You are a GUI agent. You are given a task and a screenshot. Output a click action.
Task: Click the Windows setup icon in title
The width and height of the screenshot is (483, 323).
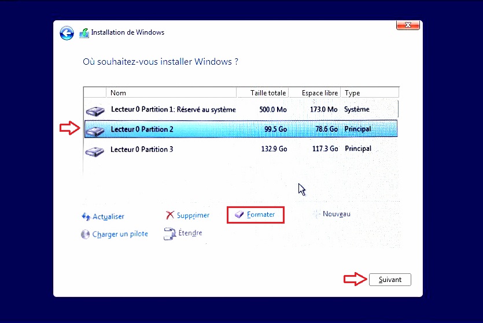84,33
